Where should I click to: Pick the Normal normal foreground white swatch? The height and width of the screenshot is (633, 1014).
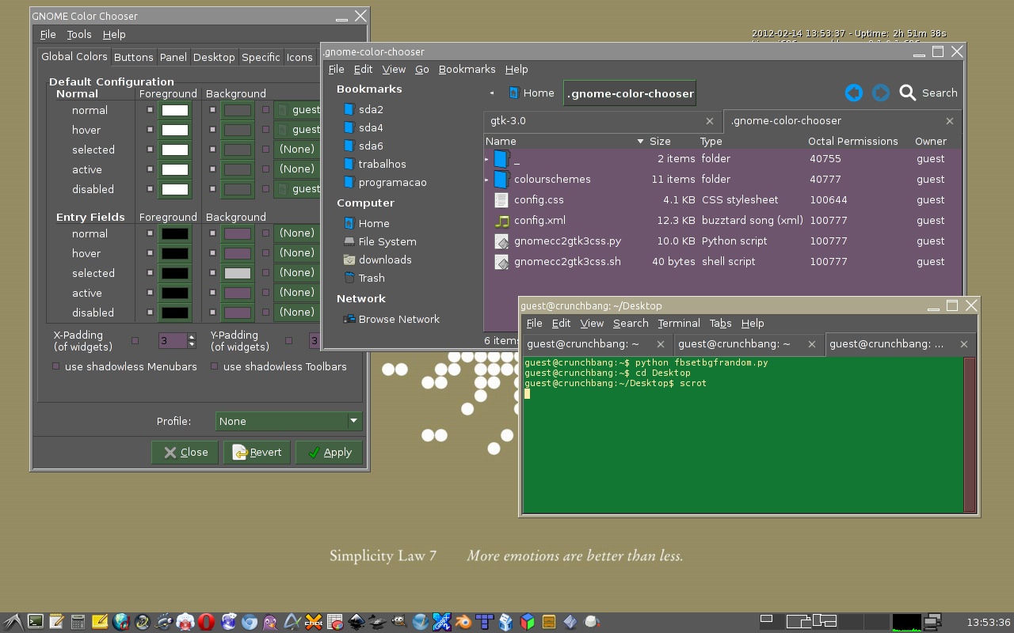click(x=175, y=110)
